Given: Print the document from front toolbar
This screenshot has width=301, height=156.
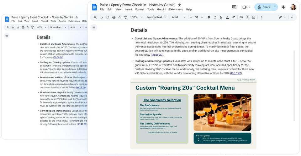Looking at the screenshot, I should pyautogui.click(x=114, y=17).
